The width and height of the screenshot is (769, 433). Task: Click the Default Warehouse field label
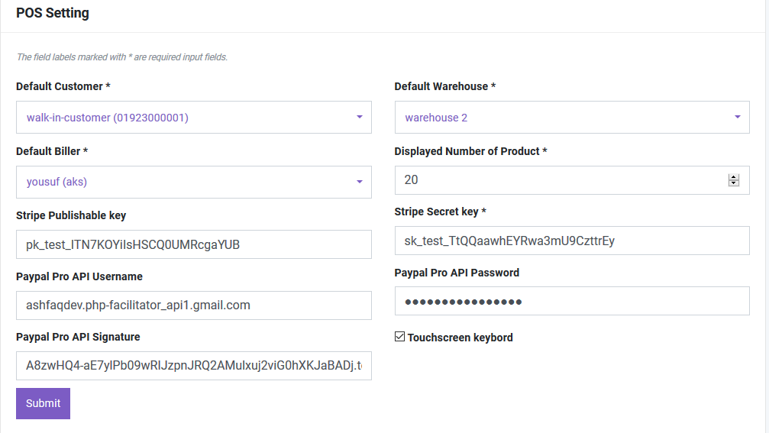[x=444, y=86]
